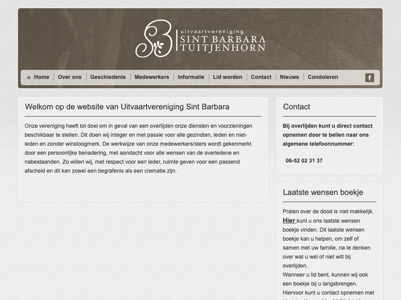Screen dimensions: 401x300
Task: Click the SB monogram logo emblem
Action: coord(154,39)
